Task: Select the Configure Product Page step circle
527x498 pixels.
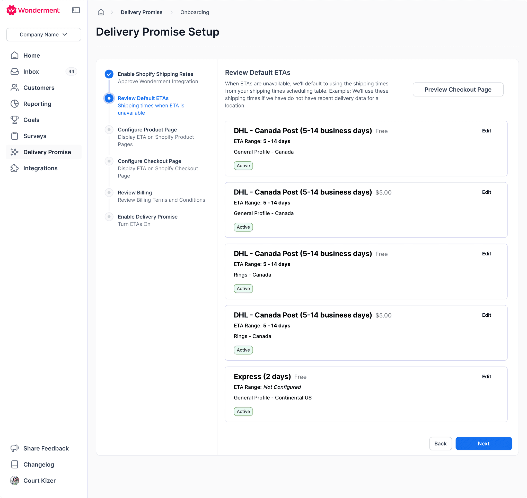Action: click(109, 130)
